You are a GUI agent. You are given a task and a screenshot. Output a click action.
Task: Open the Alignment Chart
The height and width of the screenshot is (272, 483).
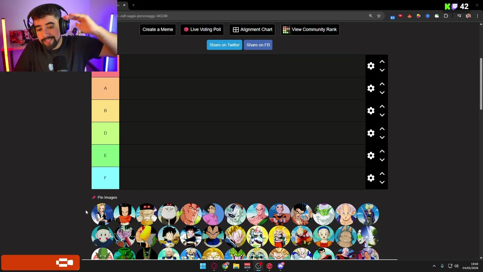click(x=252, y=29)
